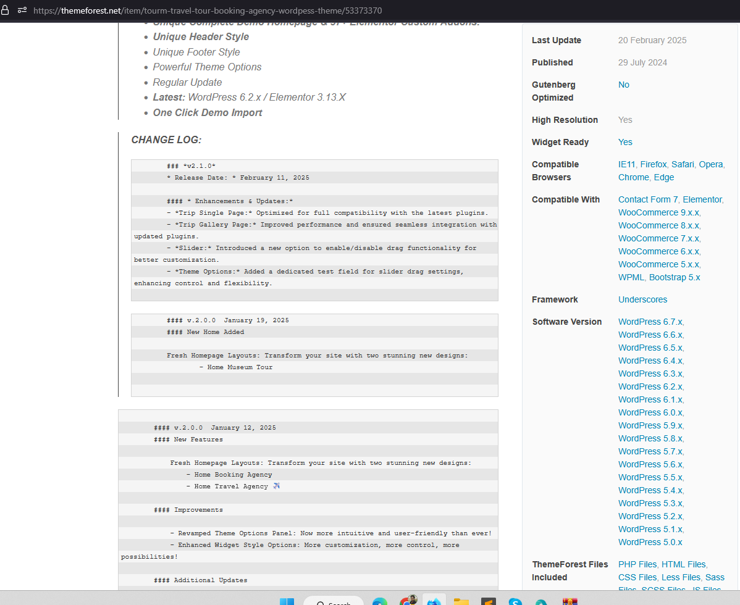Open File Explorer folder from taskbar
The height and width of the screenshot is (605, 740).
pyautogui.click(x=461, y=602)
